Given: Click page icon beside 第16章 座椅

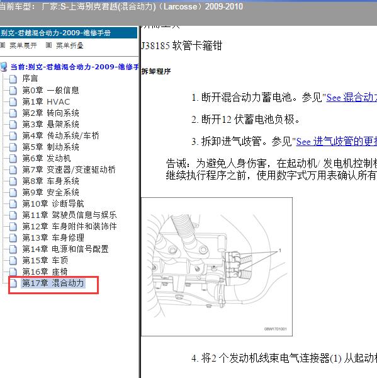Looking at the screenshot, I should [13, 272].
